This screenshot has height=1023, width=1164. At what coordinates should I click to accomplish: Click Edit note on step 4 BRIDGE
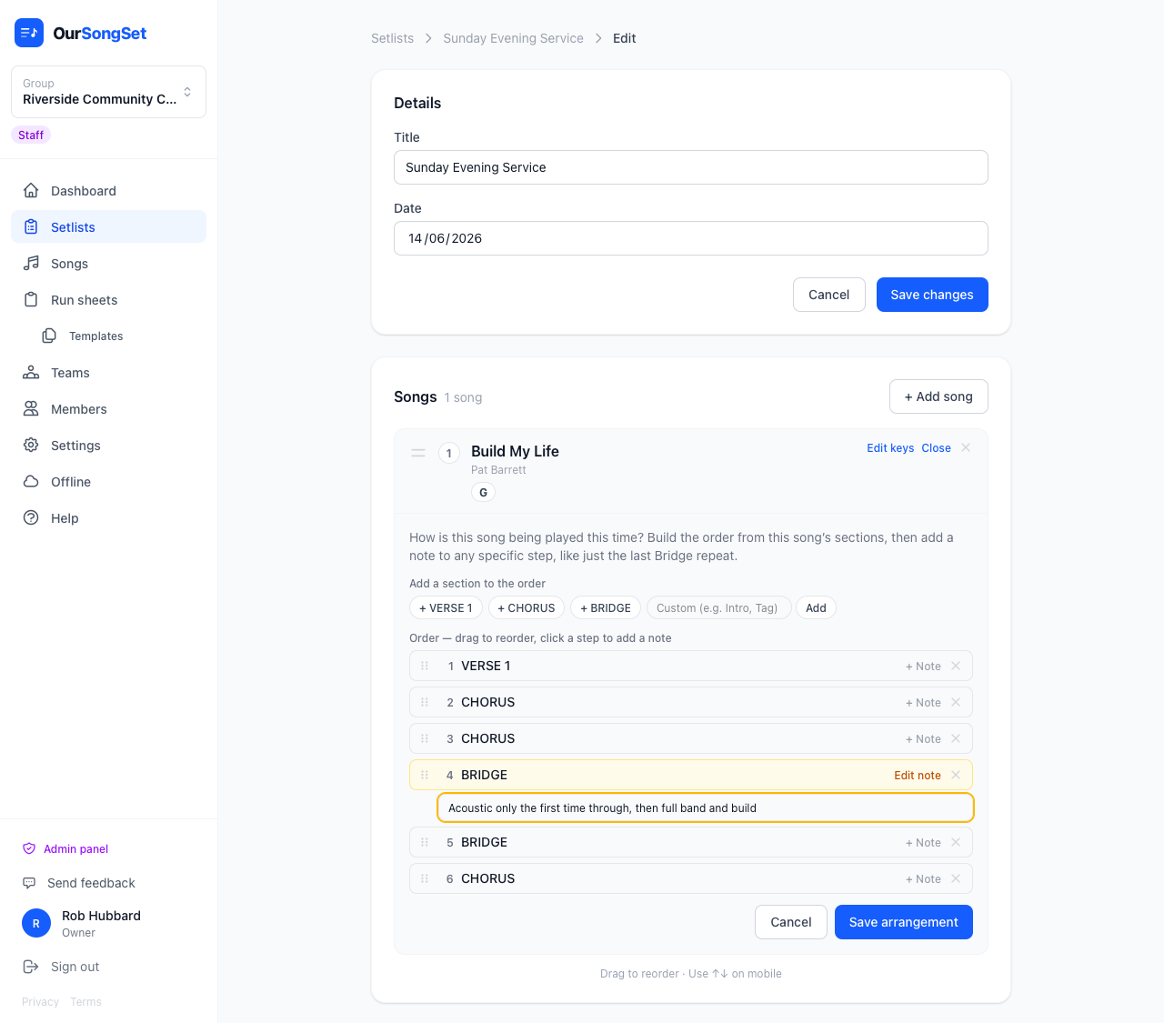(x=918, y=776)
